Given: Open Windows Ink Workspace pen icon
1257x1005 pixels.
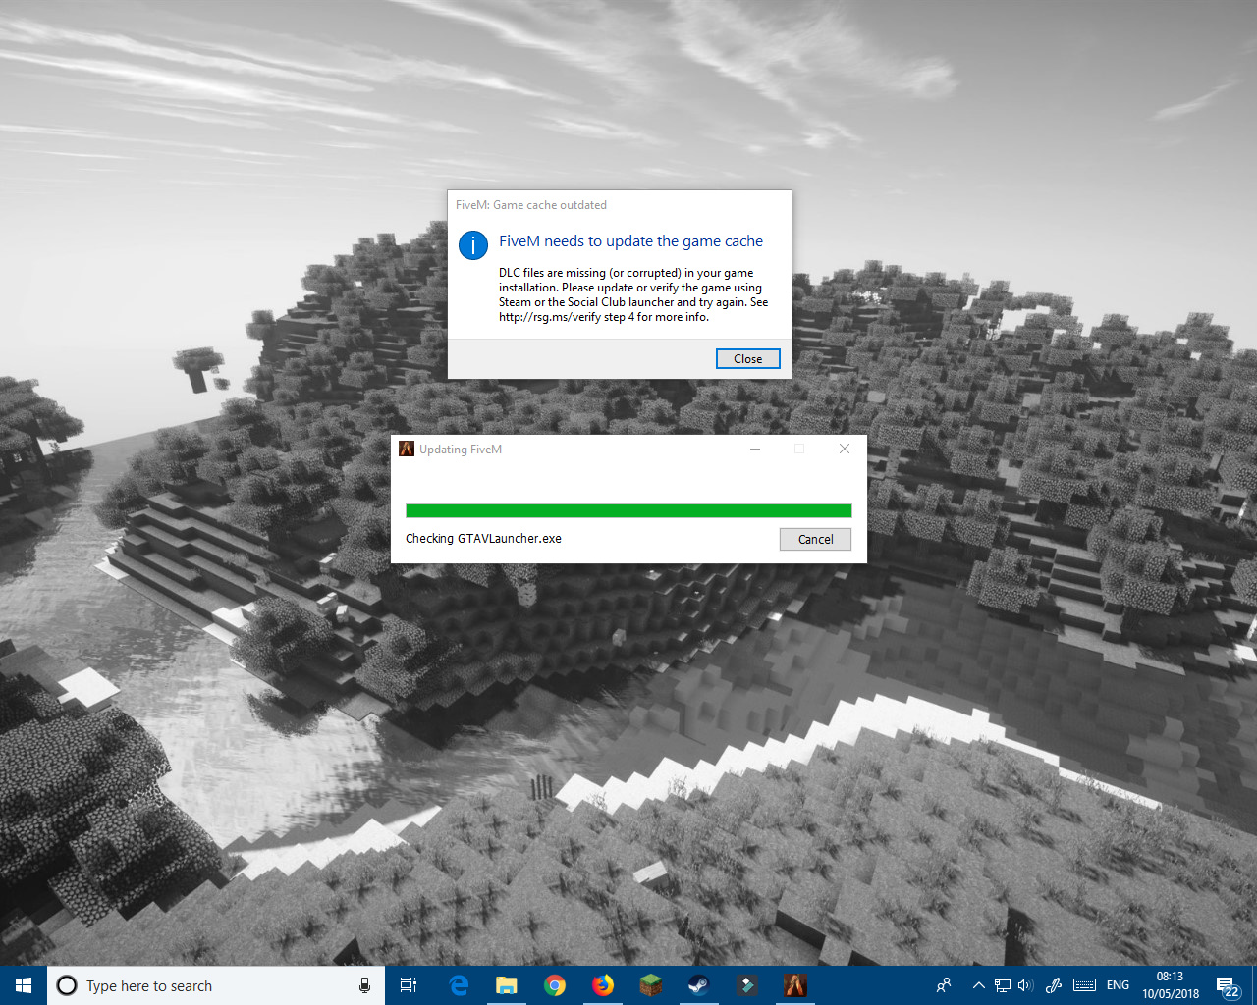Looking at the screenshot, I should [x=1054, y=985].
